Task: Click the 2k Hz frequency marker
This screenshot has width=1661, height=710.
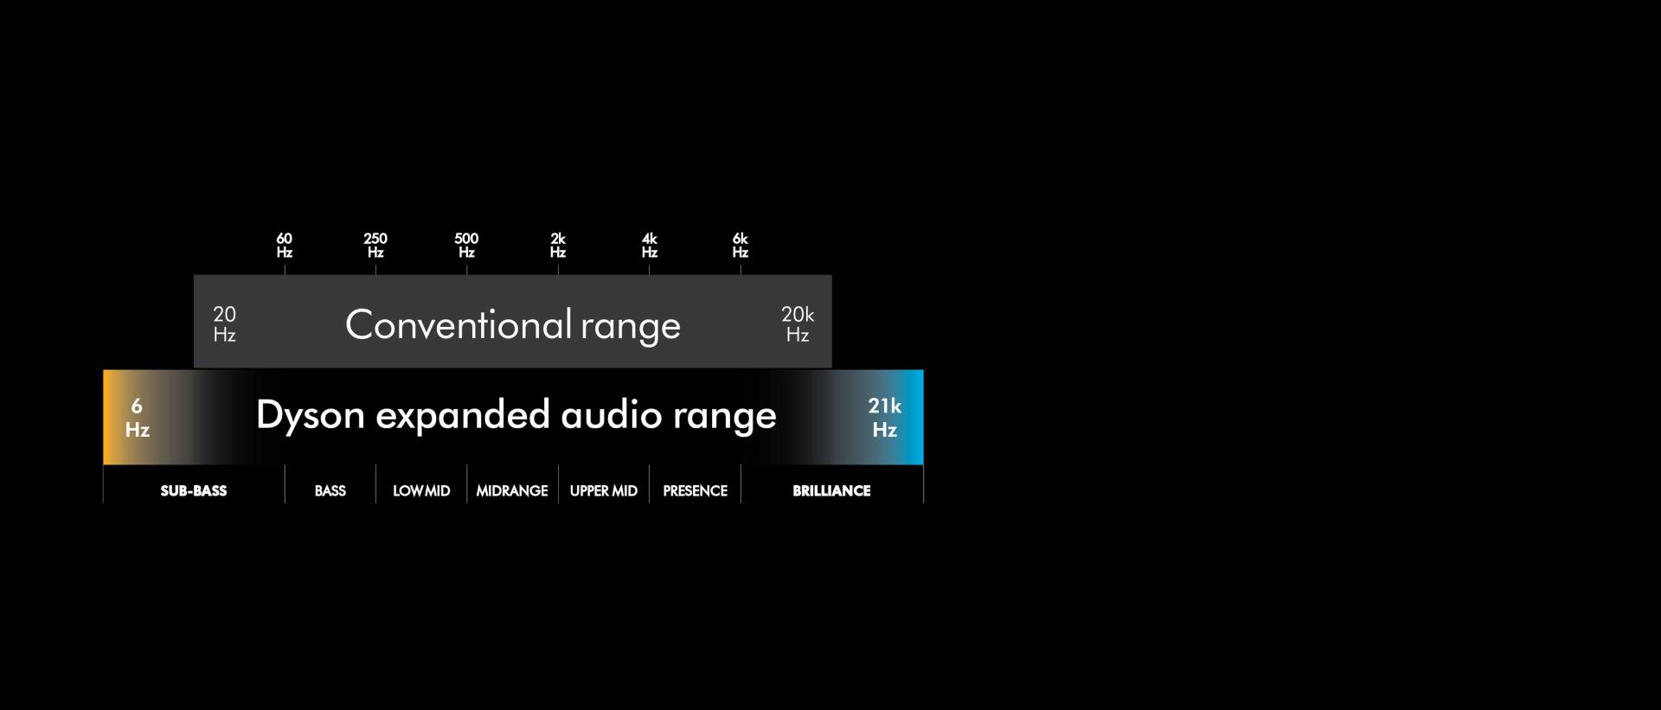Action: tap(558, 245)
